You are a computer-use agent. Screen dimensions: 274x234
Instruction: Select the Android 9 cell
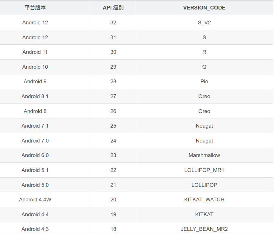click(35, 81)
